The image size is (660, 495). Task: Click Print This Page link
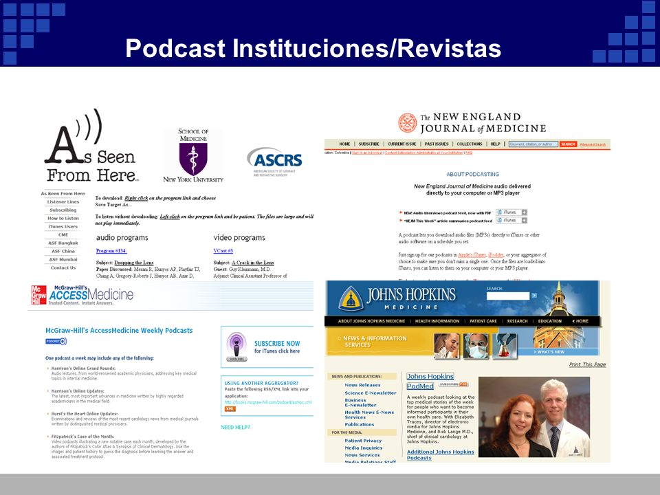588,364
